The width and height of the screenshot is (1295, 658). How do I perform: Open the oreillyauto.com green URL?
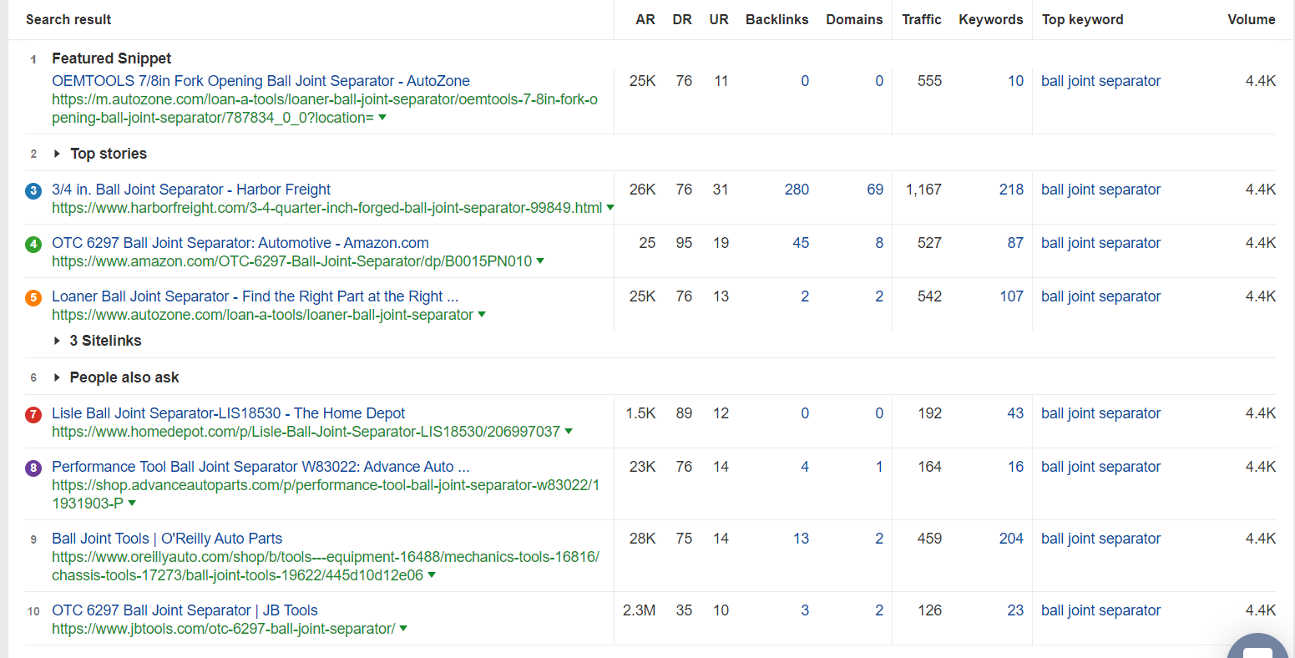[326, 566]
